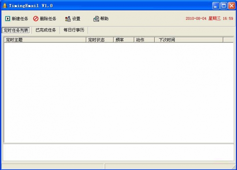Click the 帮助 label text
This screenshot has width=237, height=170.
pyautogui.click(x=104, y=19)
